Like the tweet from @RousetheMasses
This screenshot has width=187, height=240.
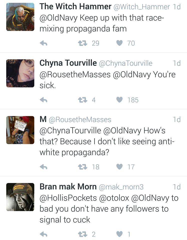pyautogui.click(x=120, y=167)
